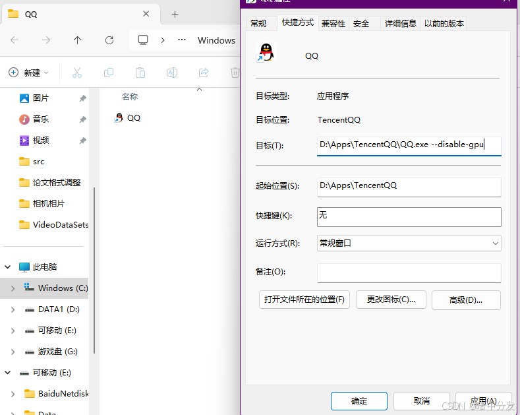Expand the 游戏盘 (G:) drive node
This screenshot has height=415, width=520.
(x=13, y=352)
